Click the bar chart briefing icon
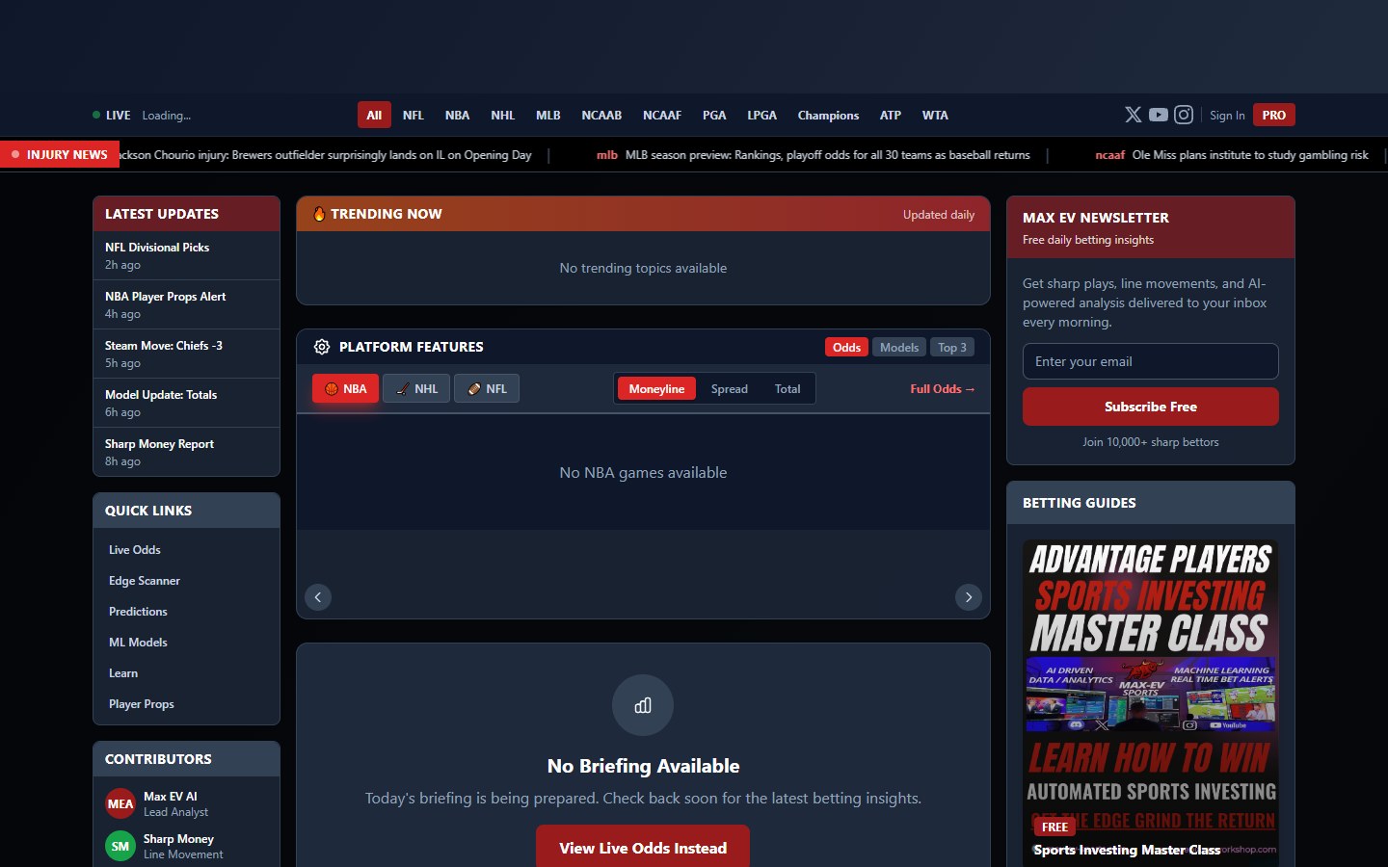Image resolution: width=1388 pixels, height=867 pixels. point(643,705)
